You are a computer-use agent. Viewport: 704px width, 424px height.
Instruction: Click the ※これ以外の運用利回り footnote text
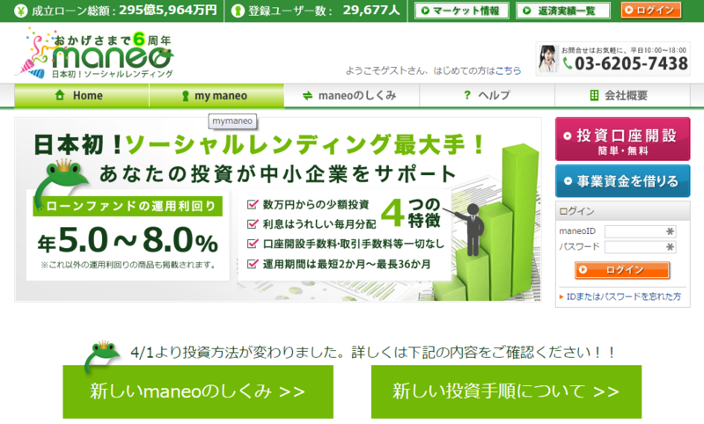click(x=128, y=265)
